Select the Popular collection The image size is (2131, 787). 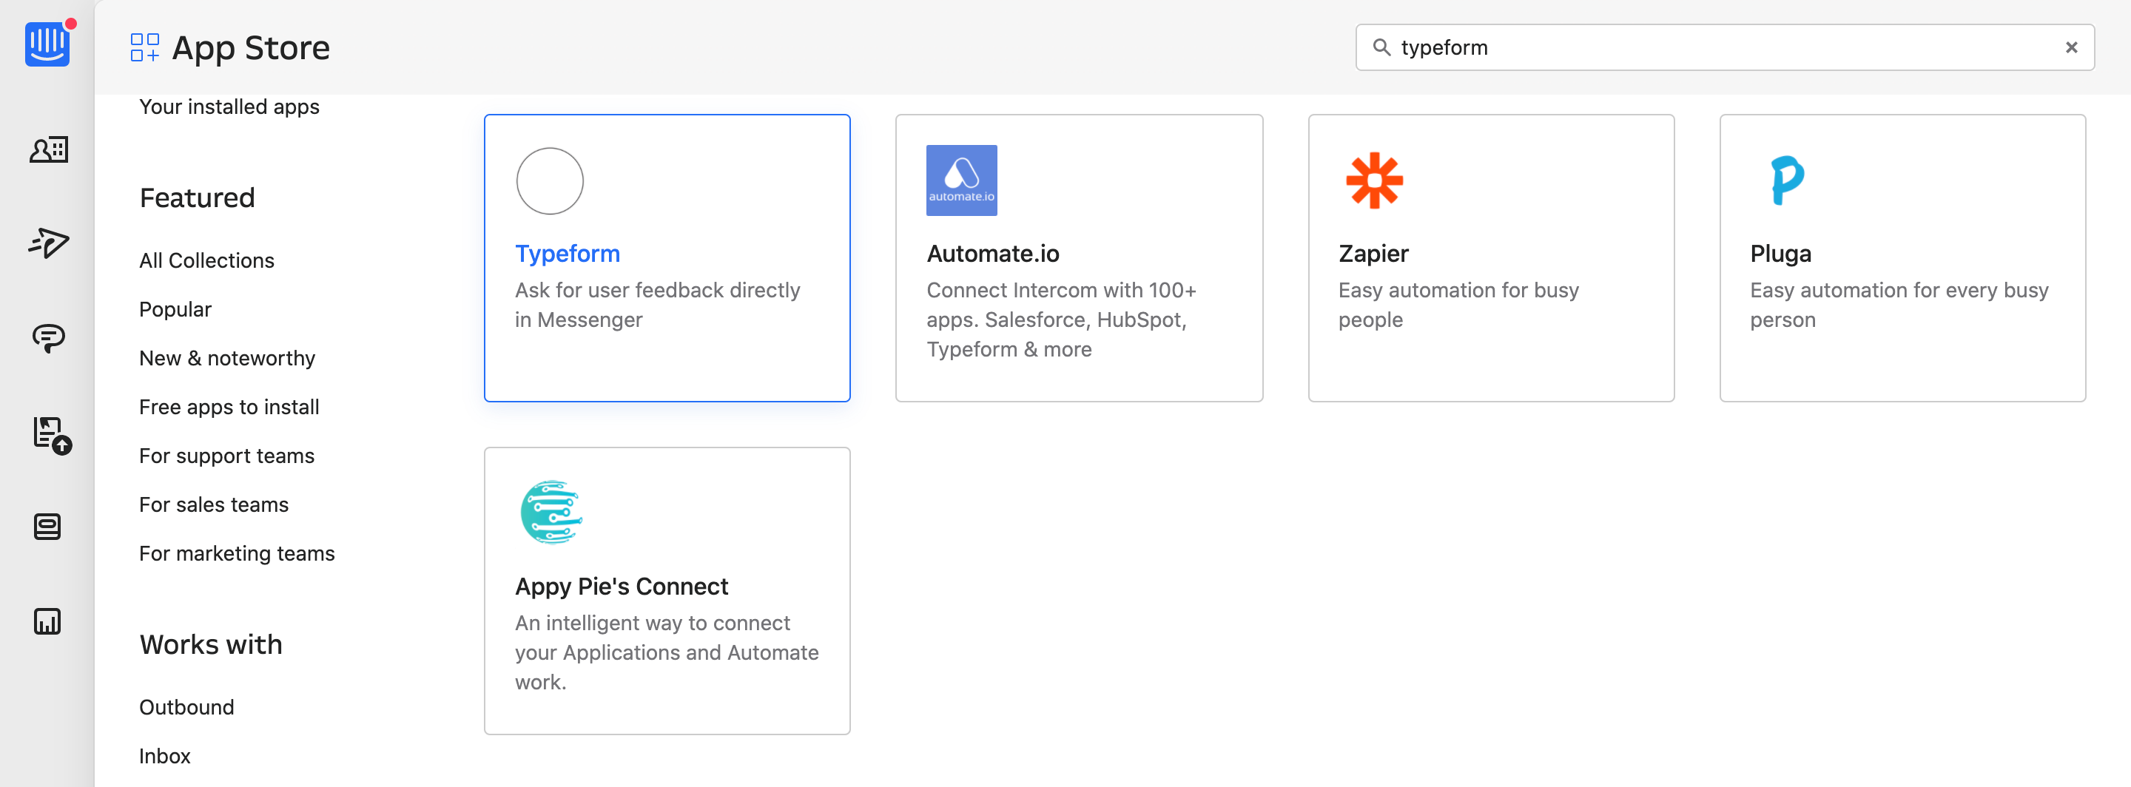point(175,309)
